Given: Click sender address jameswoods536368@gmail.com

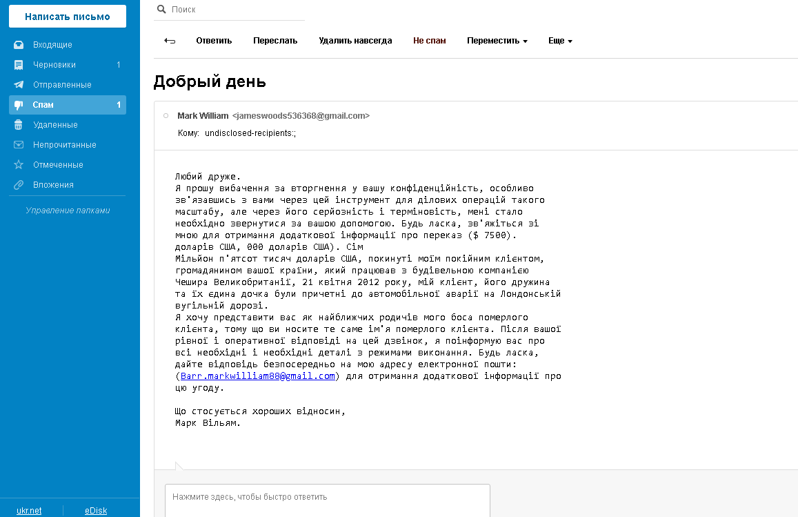Looking at the screenshot, I should [x=301, y=116].
